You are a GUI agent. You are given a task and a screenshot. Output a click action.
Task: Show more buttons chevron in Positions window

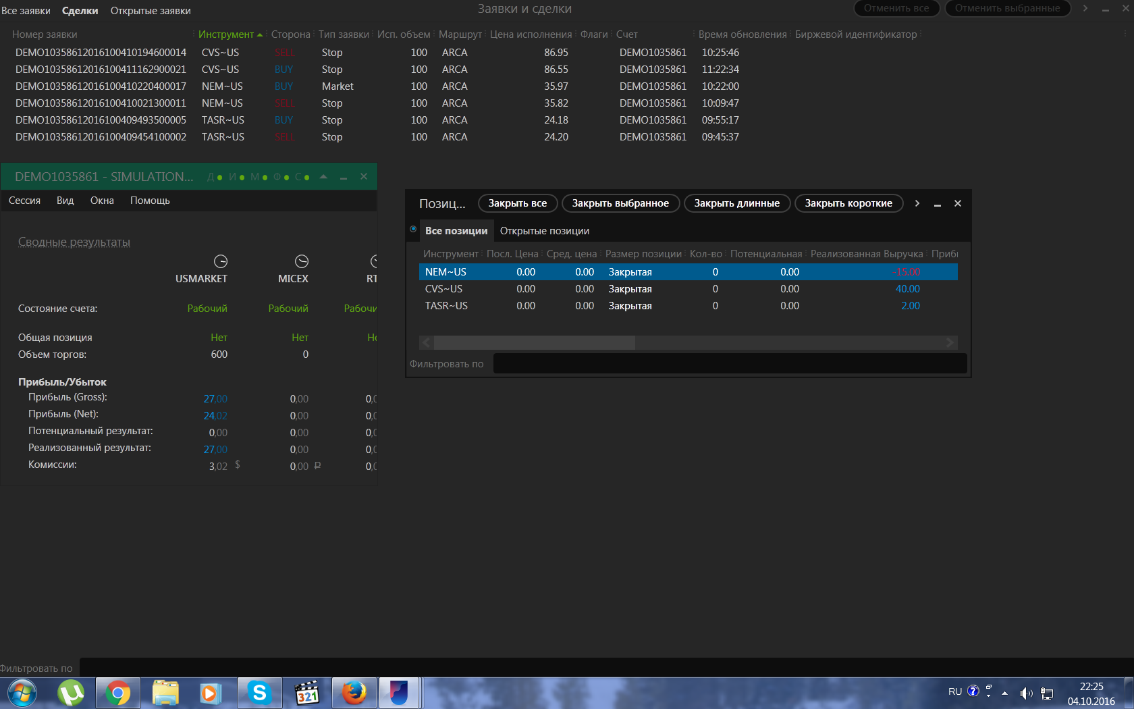pos(917,203)
